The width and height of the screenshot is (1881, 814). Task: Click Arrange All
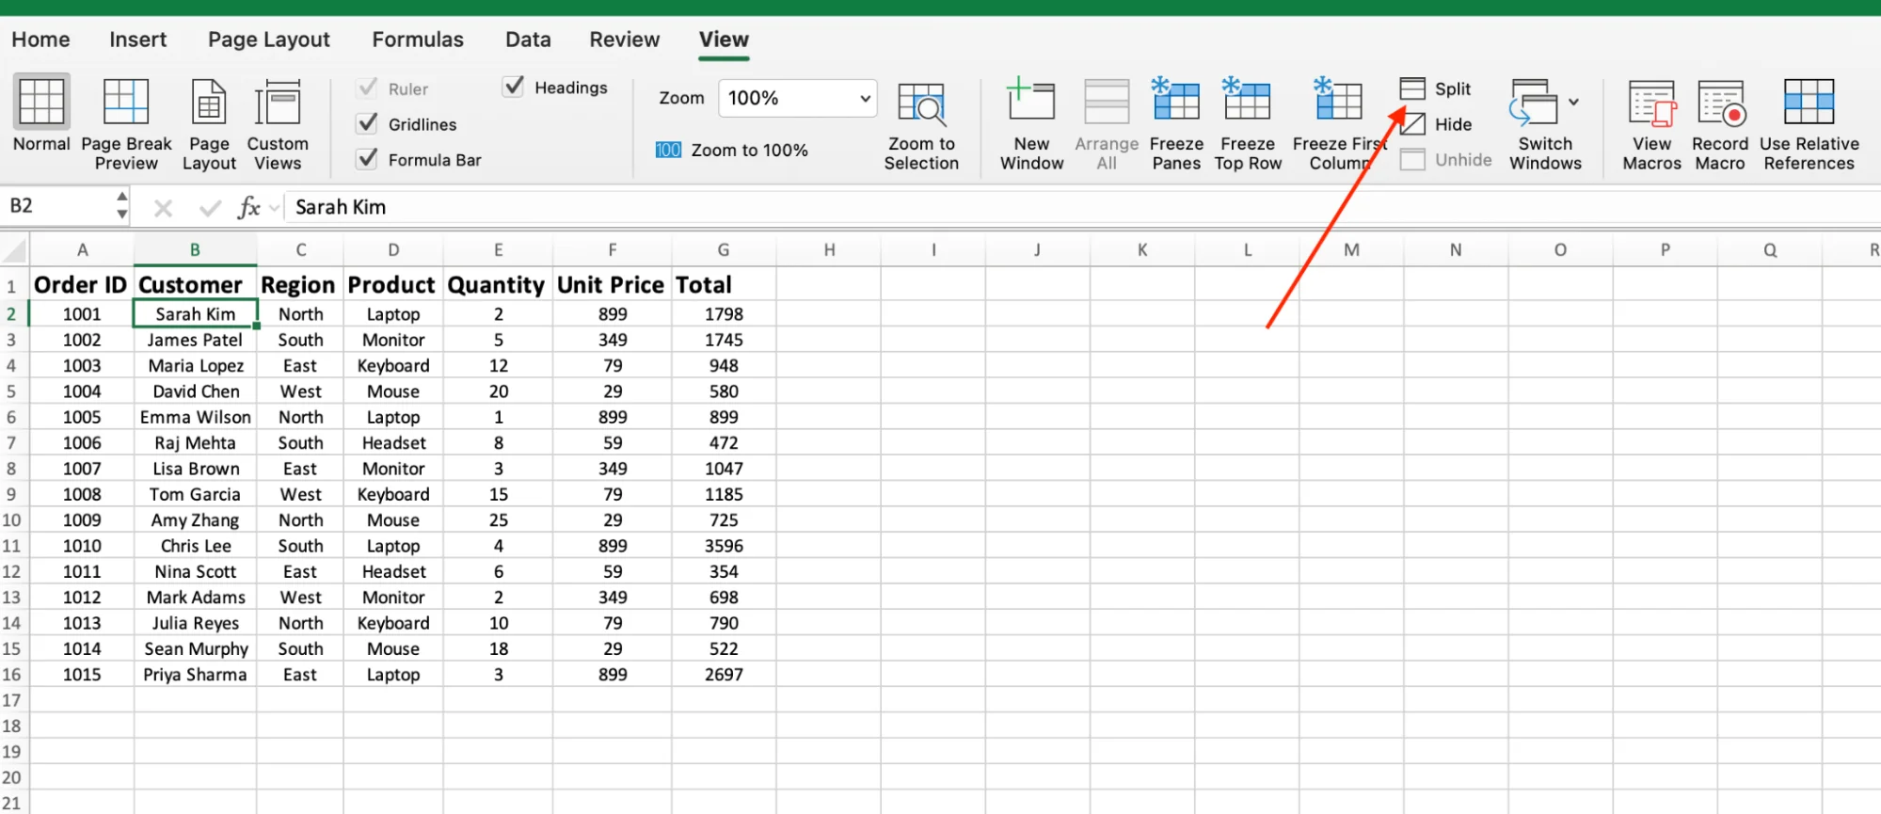(x=1107, y=124)
